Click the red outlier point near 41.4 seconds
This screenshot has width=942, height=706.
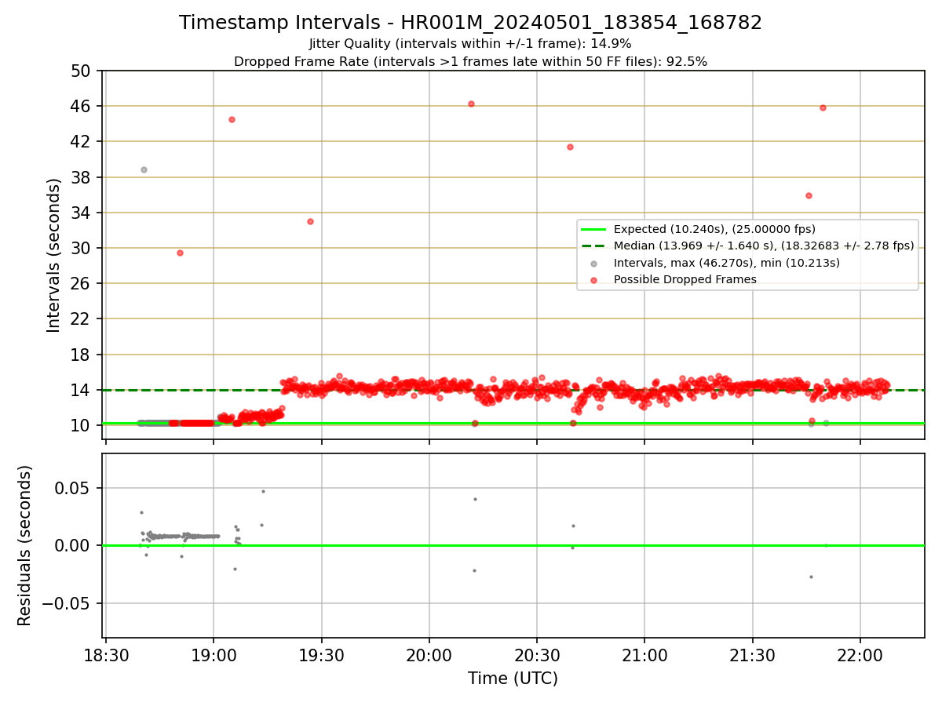(x=570, y=147)
